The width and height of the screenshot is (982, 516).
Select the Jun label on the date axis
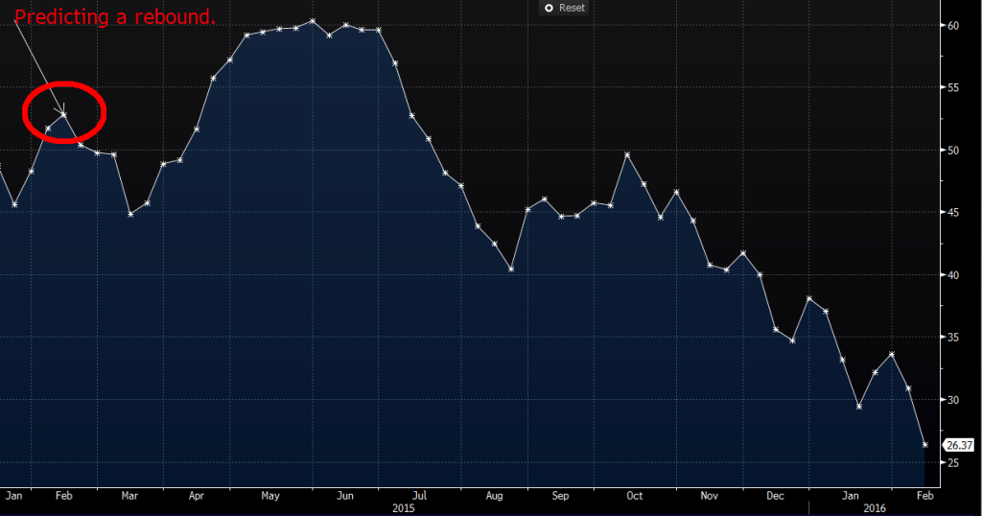345,495
